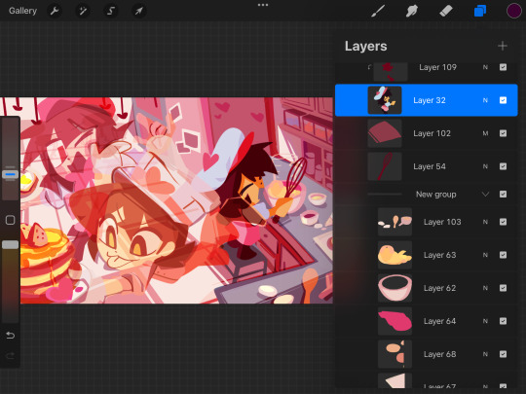Open blend mode M for Layer 102

[485, 133]
